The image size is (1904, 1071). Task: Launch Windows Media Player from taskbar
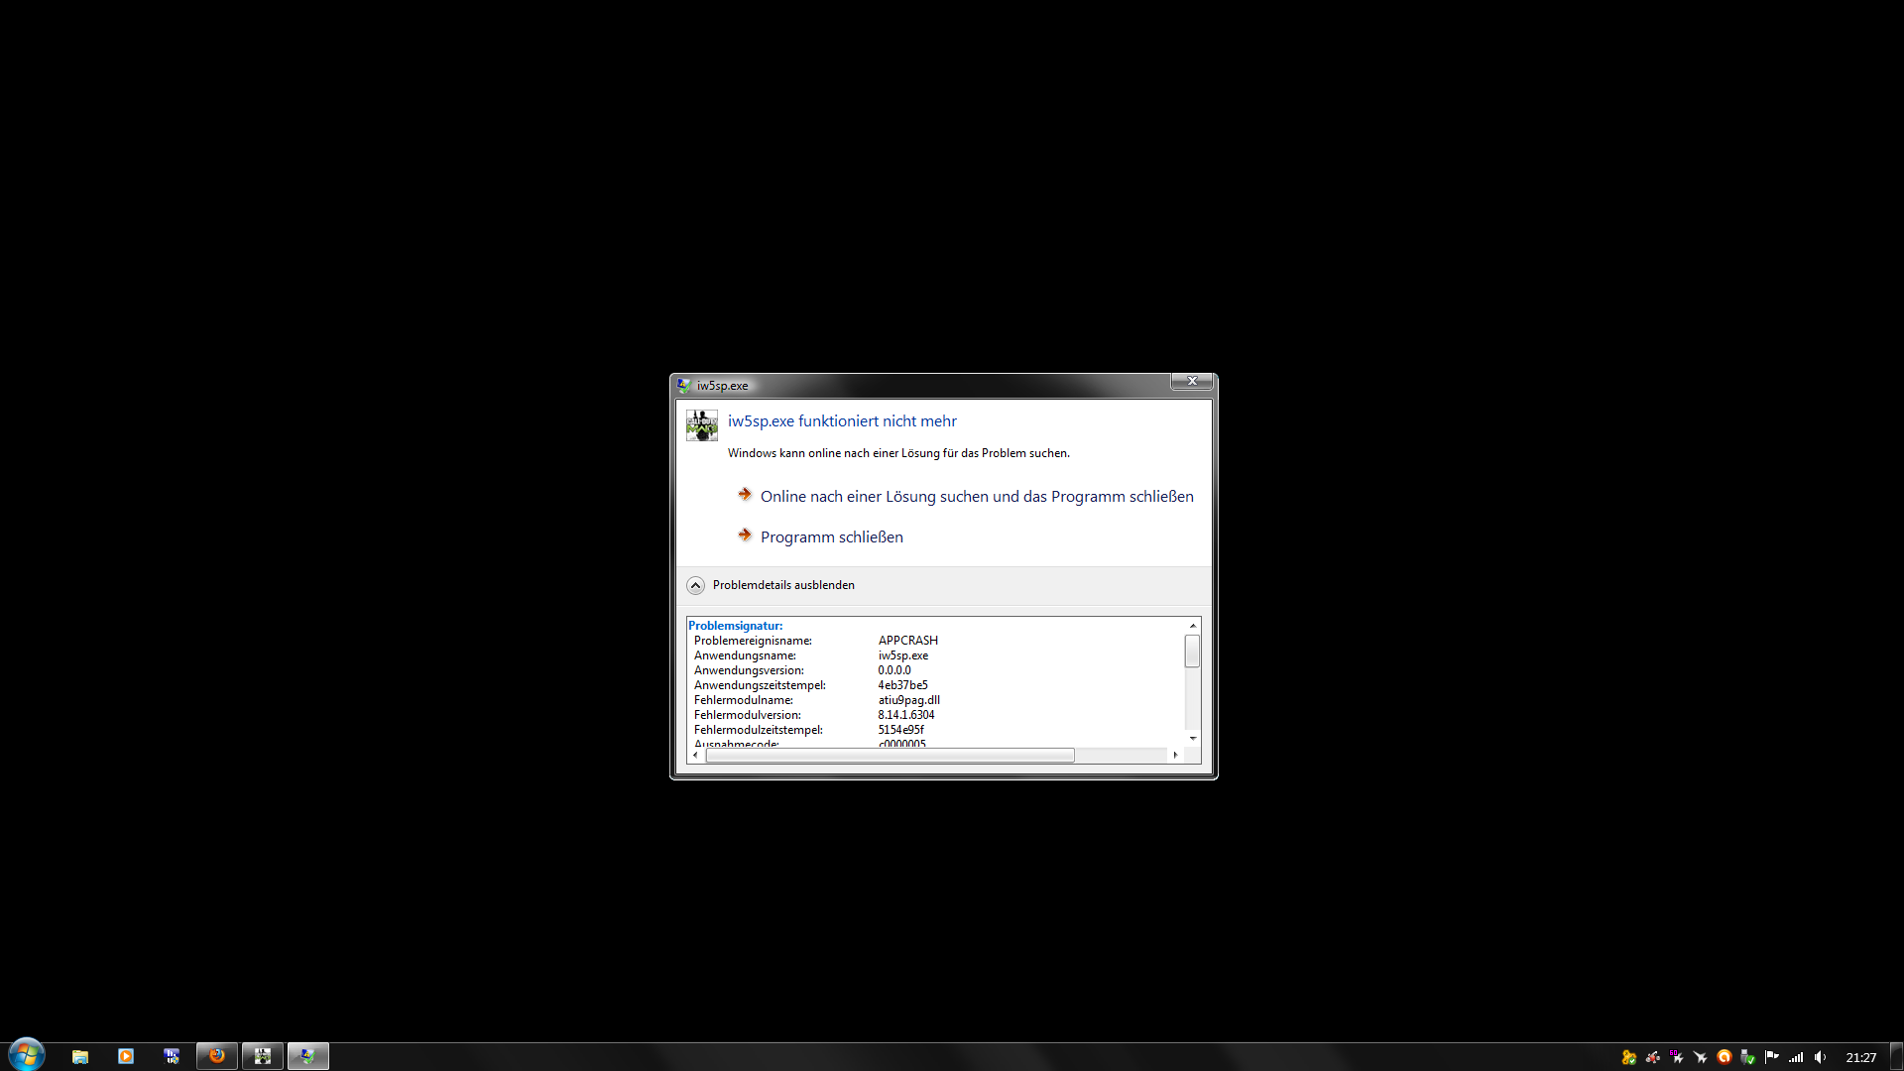tap(126, 1056)
